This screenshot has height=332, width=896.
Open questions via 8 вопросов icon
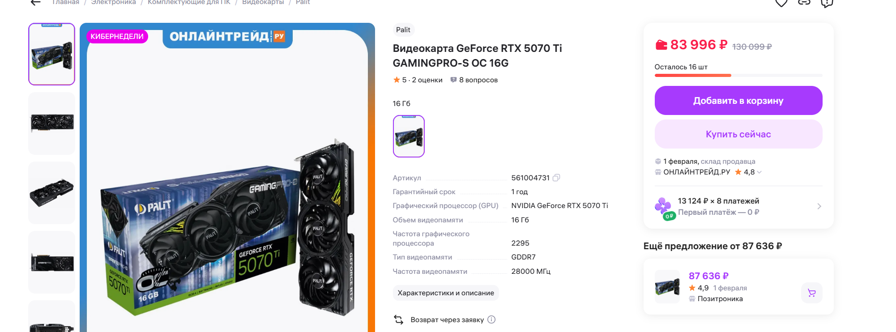(x=454, y=80)
